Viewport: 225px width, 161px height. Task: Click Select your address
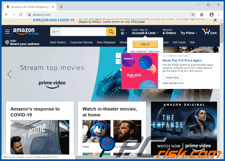(24, 44)
